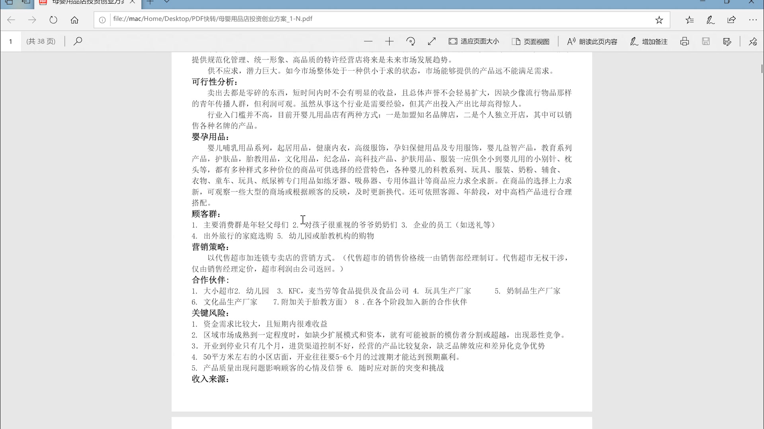Click the 共 38 页 page count label
The width and height of the screenshot is (764, 429).
pyautogui.click(x=41, y=41)
